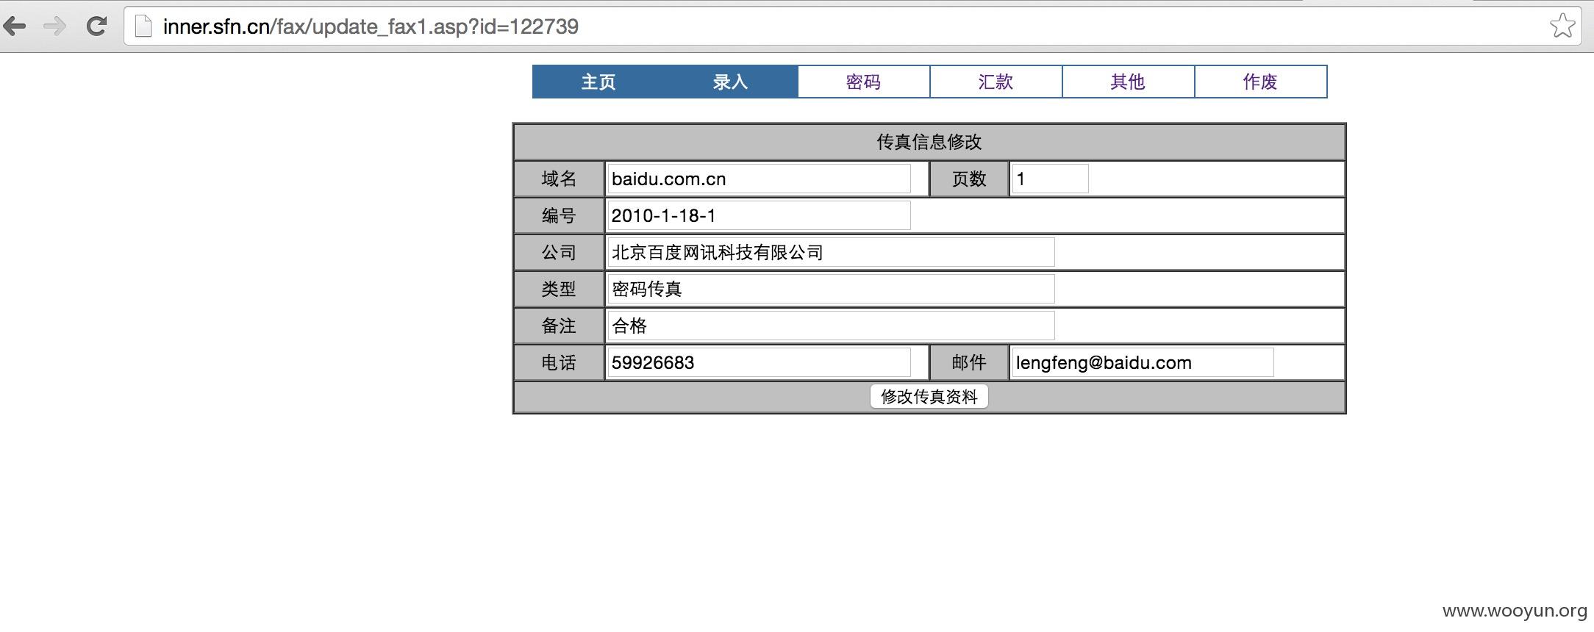Image resolution: width=1594 pixels, height=632 pixels.
Task: Click the browser forward arrow
Action: coord(55,27)
